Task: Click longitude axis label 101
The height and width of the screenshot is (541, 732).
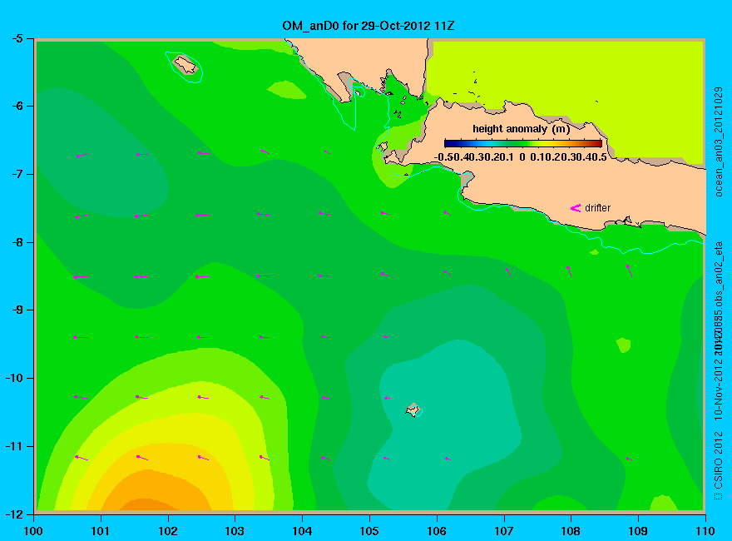Action: click(101, 531)
